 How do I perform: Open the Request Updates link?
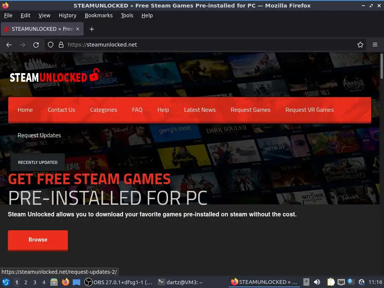(x=39, y=135)
